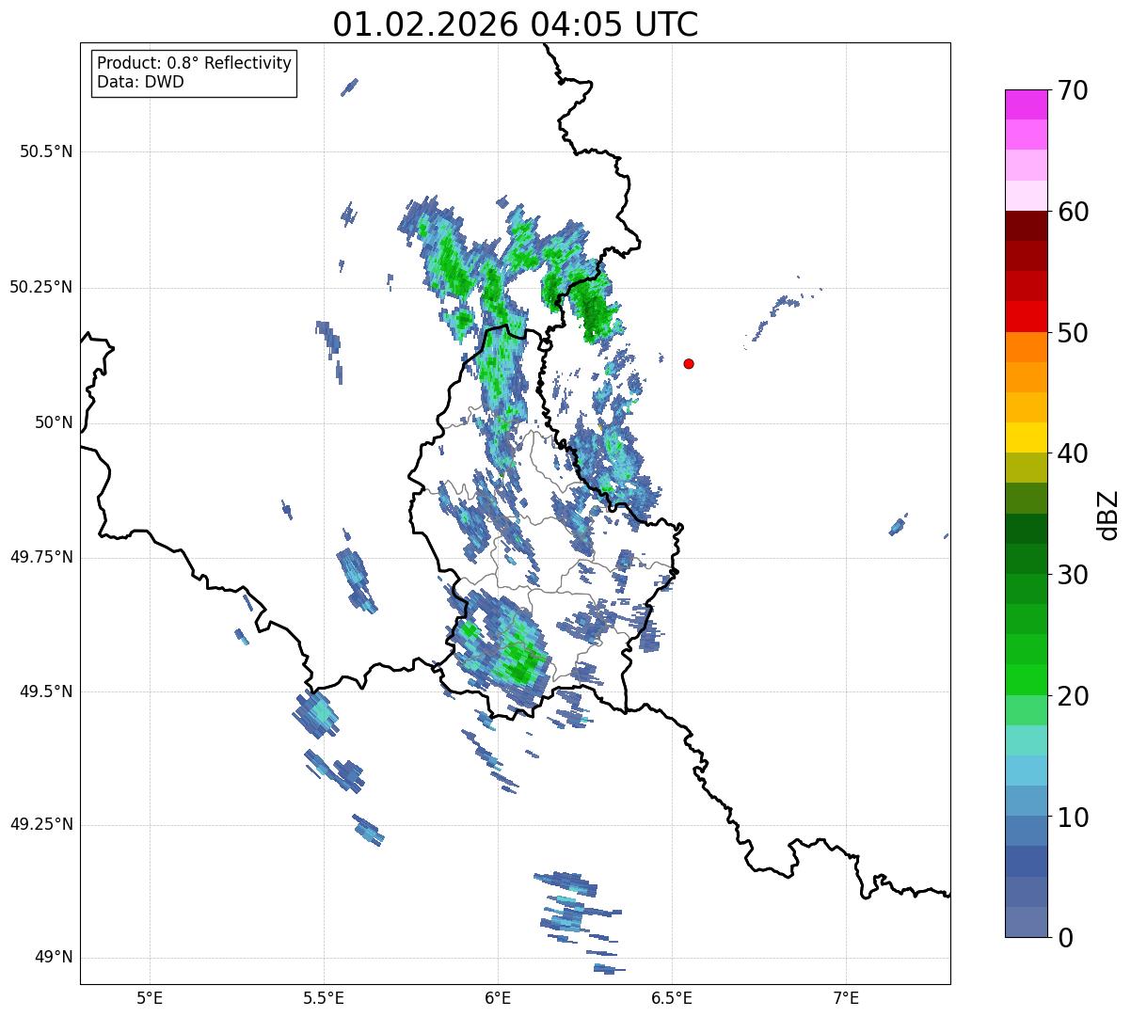Image resolution: width=1131 pixels, height=1017 pixels.
Task: Click the bright green colorbar swatch above 20
Action: click(x=1026, y=679)
